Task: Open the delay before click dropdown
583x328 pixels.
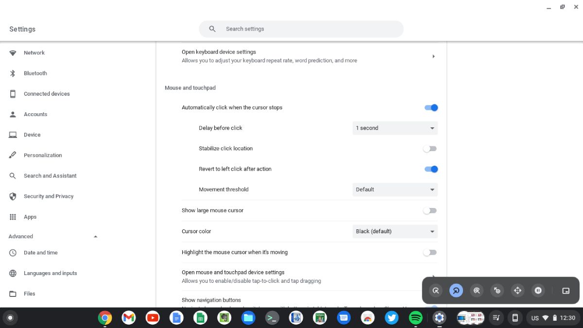Action: click(394, 128)
